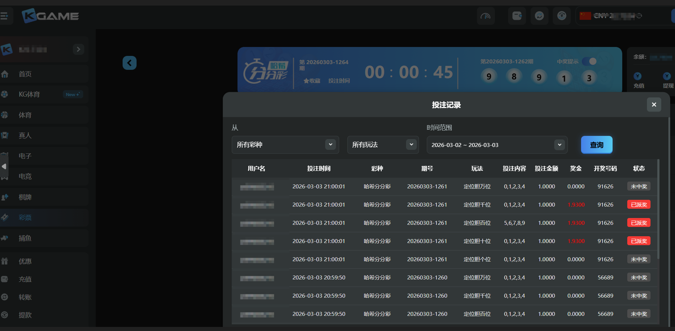Viewport: 675px width, 331px height.
Task: Click the 查询 query button
Action: (596, 145)
